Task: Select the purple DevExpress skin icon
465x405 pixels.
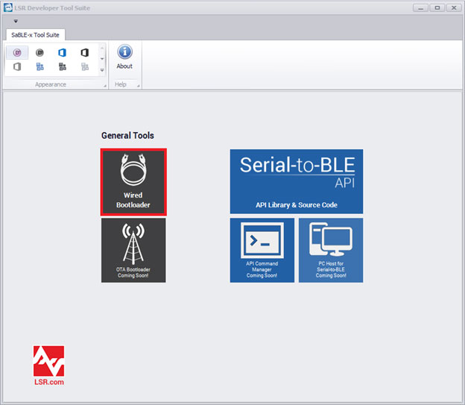Action: click(17, 53)
